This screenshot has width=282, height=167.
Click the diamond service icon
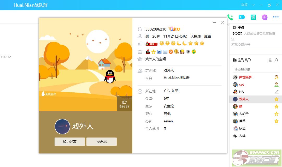tap(188, 52)
